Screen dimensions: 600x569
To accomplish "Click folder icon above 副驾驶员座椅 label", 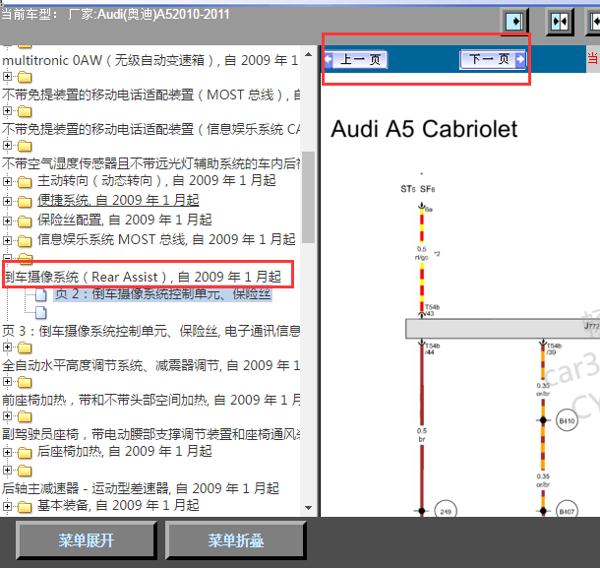I will (25, 416).
